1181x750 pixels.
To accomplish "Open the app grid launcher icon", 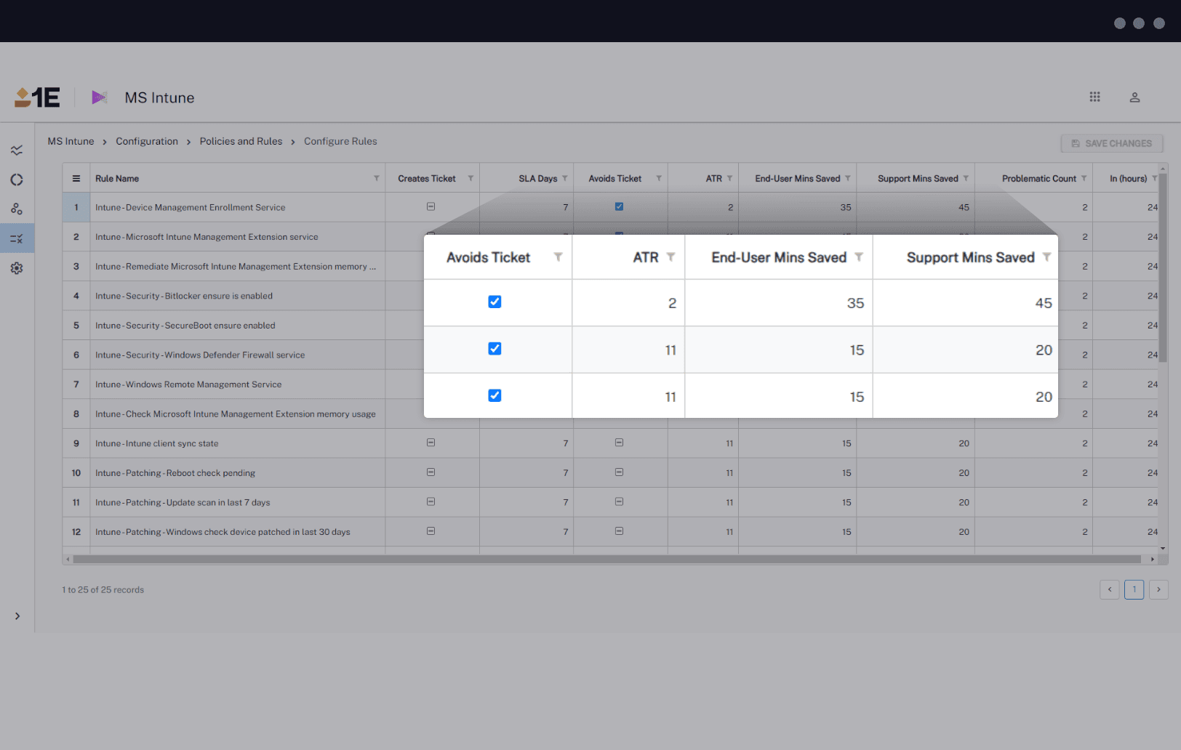I will pos(1095,97).
